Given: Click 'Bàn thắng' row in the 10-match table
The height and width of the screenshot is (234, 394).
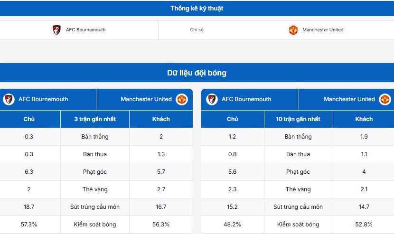Looking at the screenshot, I should [x=298, y=137].
